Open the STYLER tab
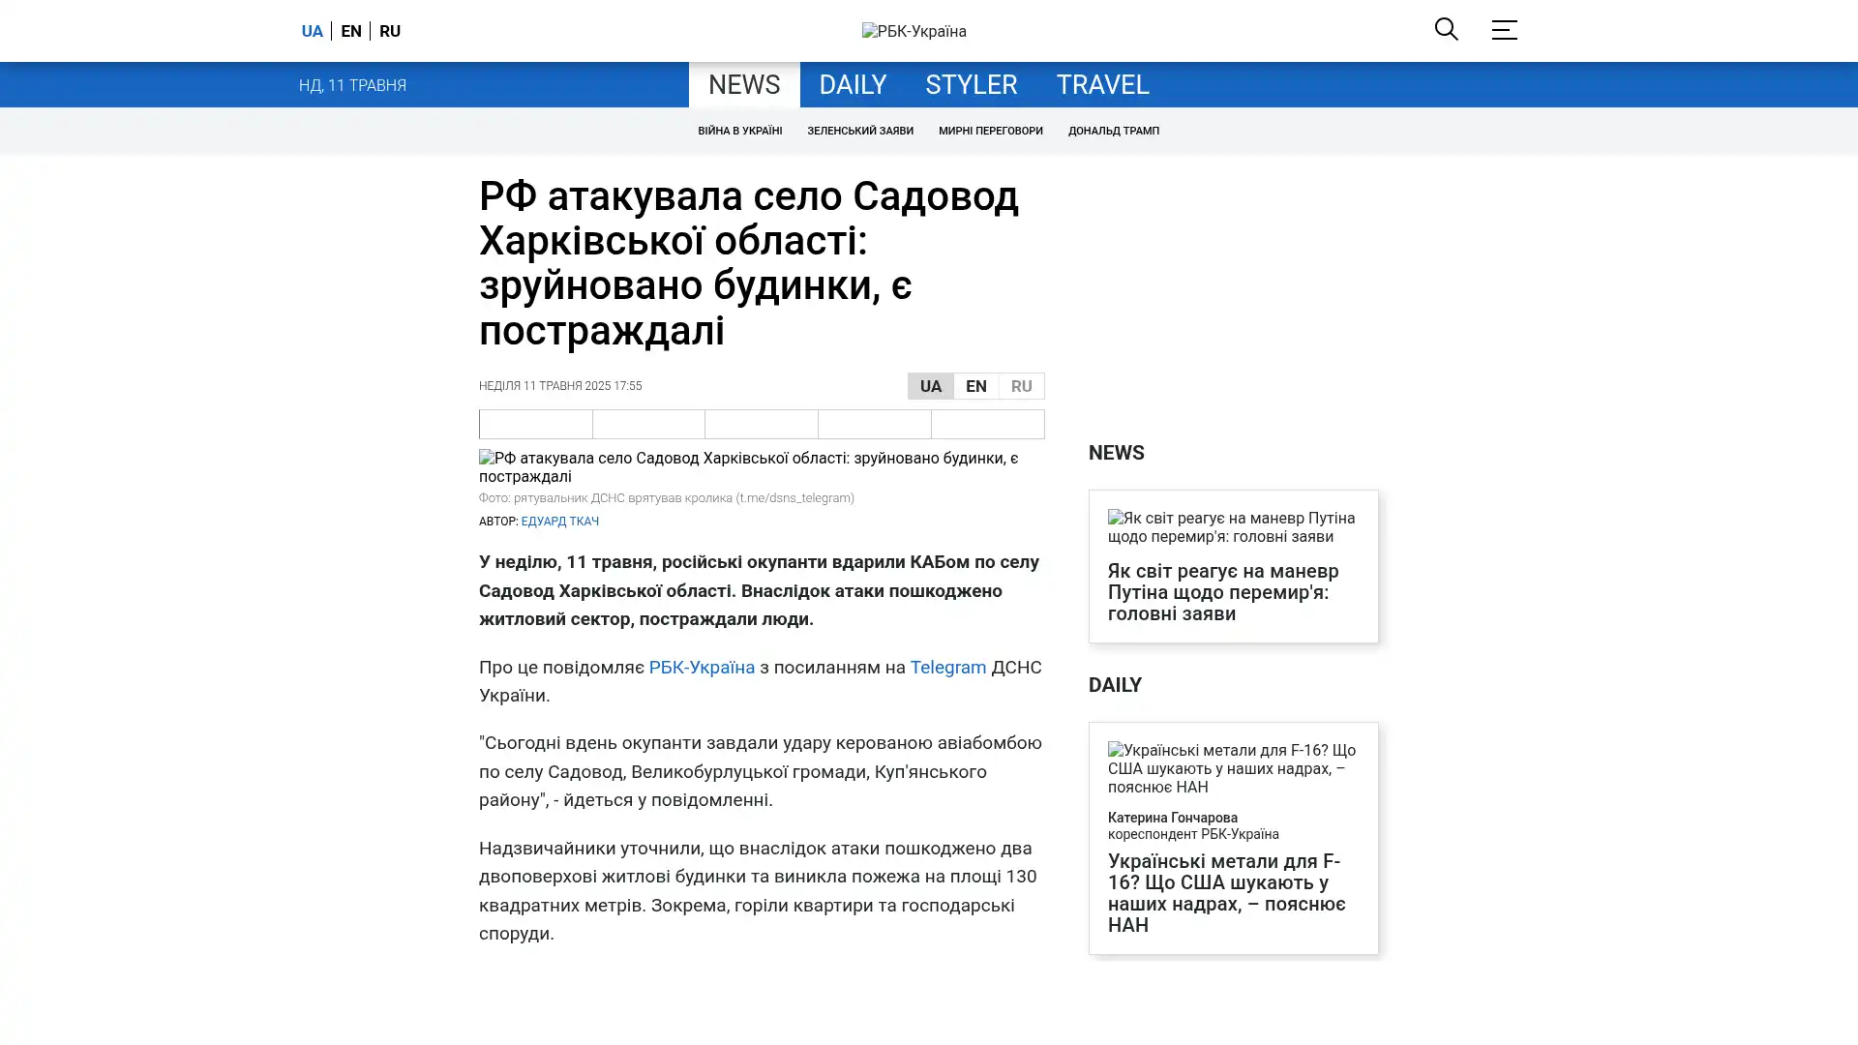 pos(971,85)
